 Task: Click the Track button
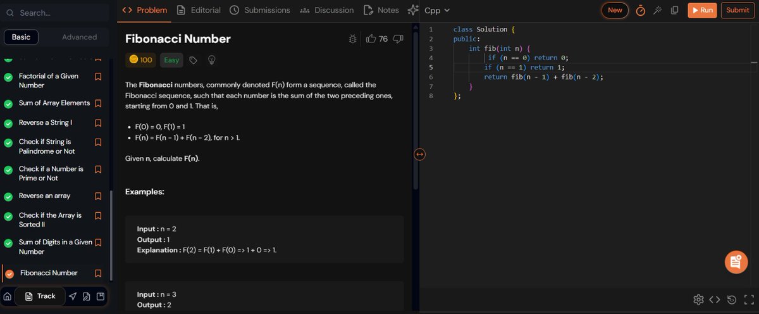point(40,296)
